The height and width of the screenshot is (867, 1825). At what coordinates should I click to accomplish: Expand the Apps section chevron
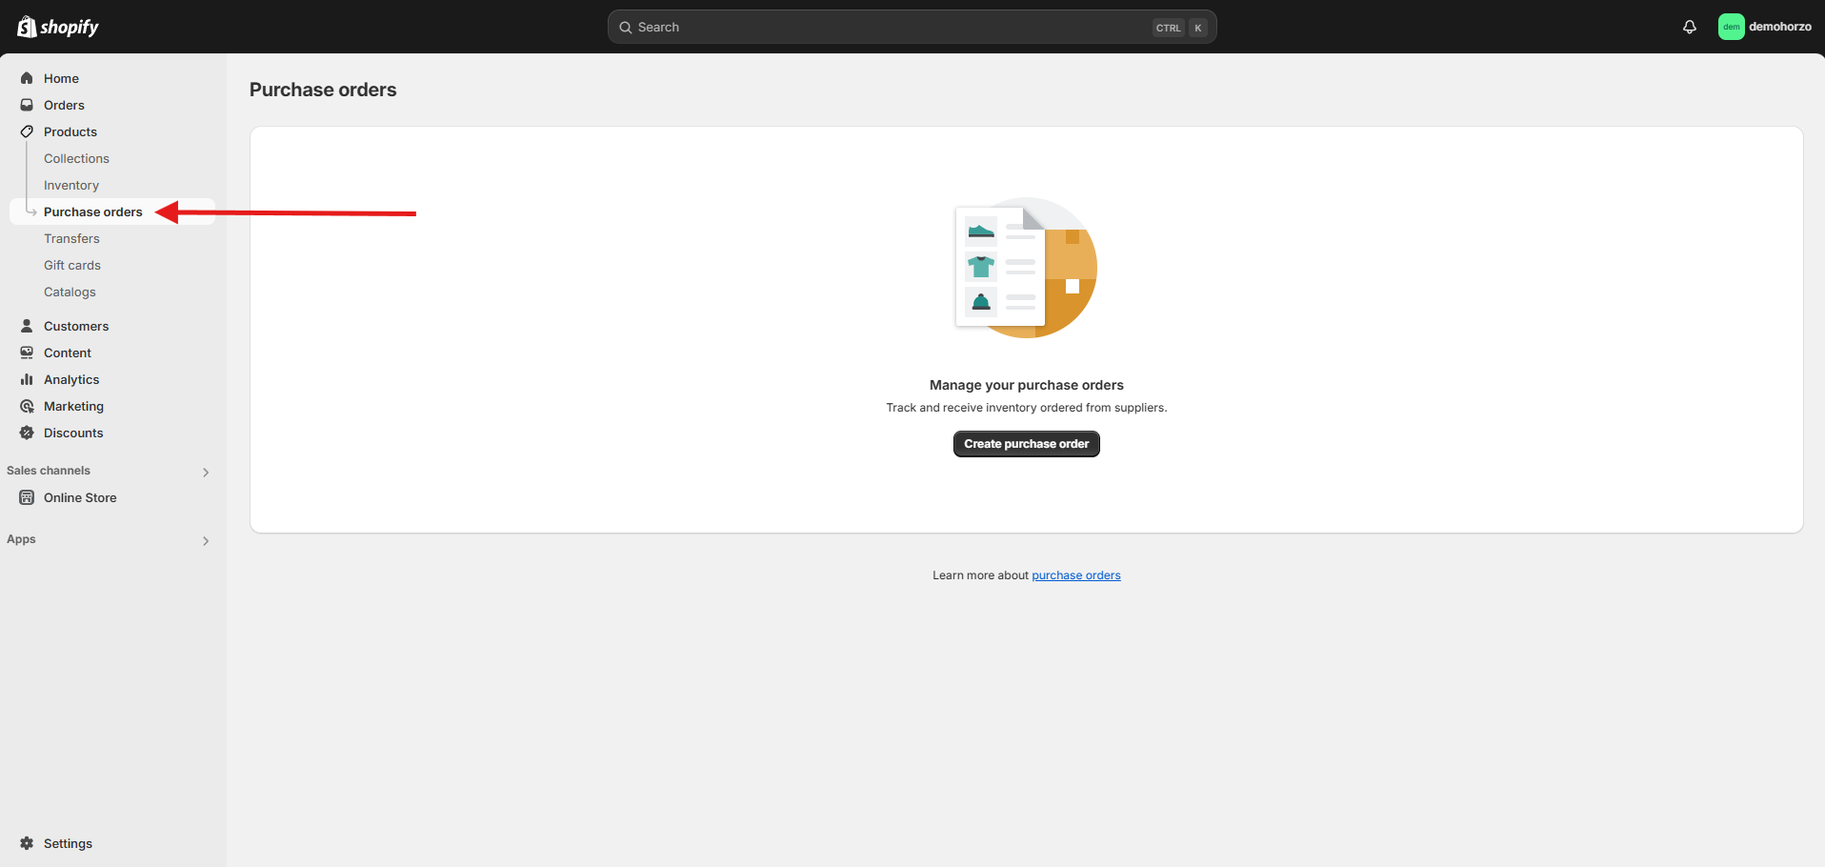[206, 540]
